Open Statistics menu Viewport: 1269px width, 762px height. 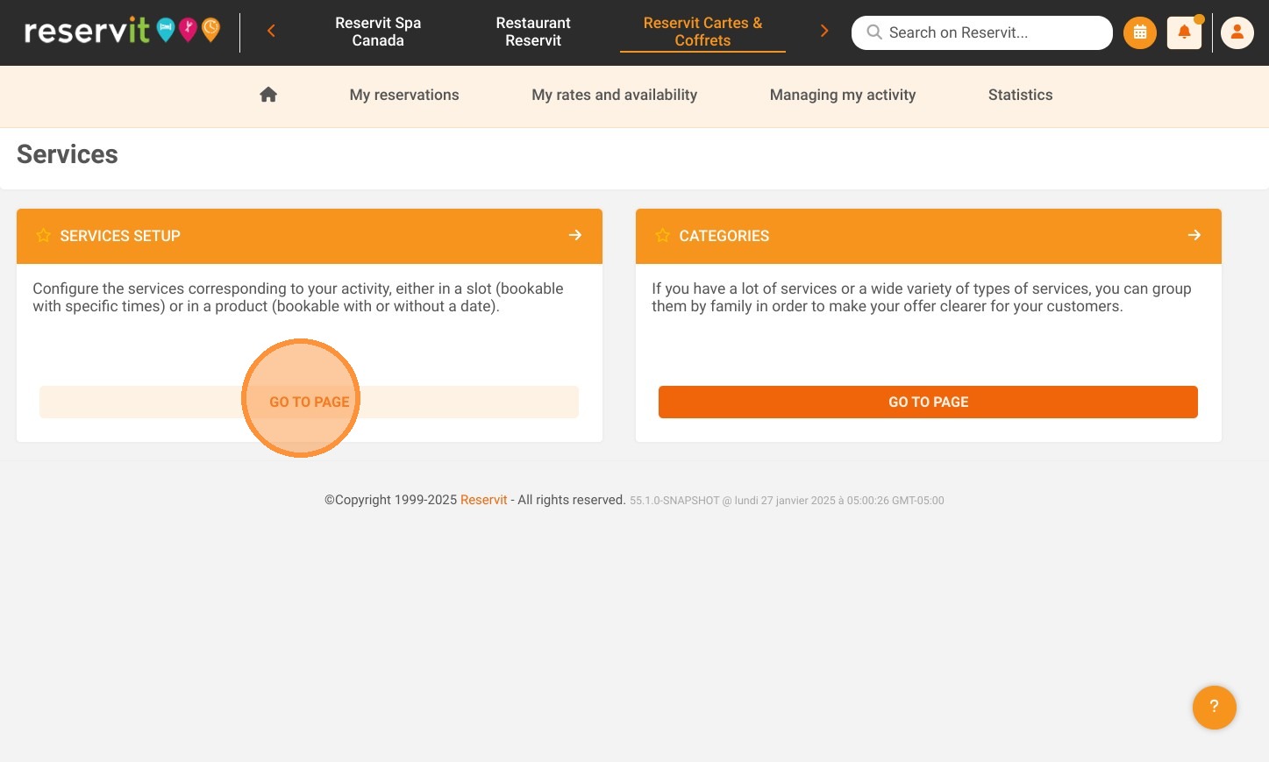1021,95
